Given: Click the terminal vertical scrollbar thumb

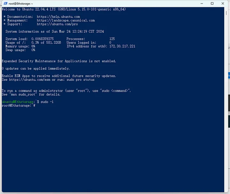Looking at the screenshot, I should 226,13.
